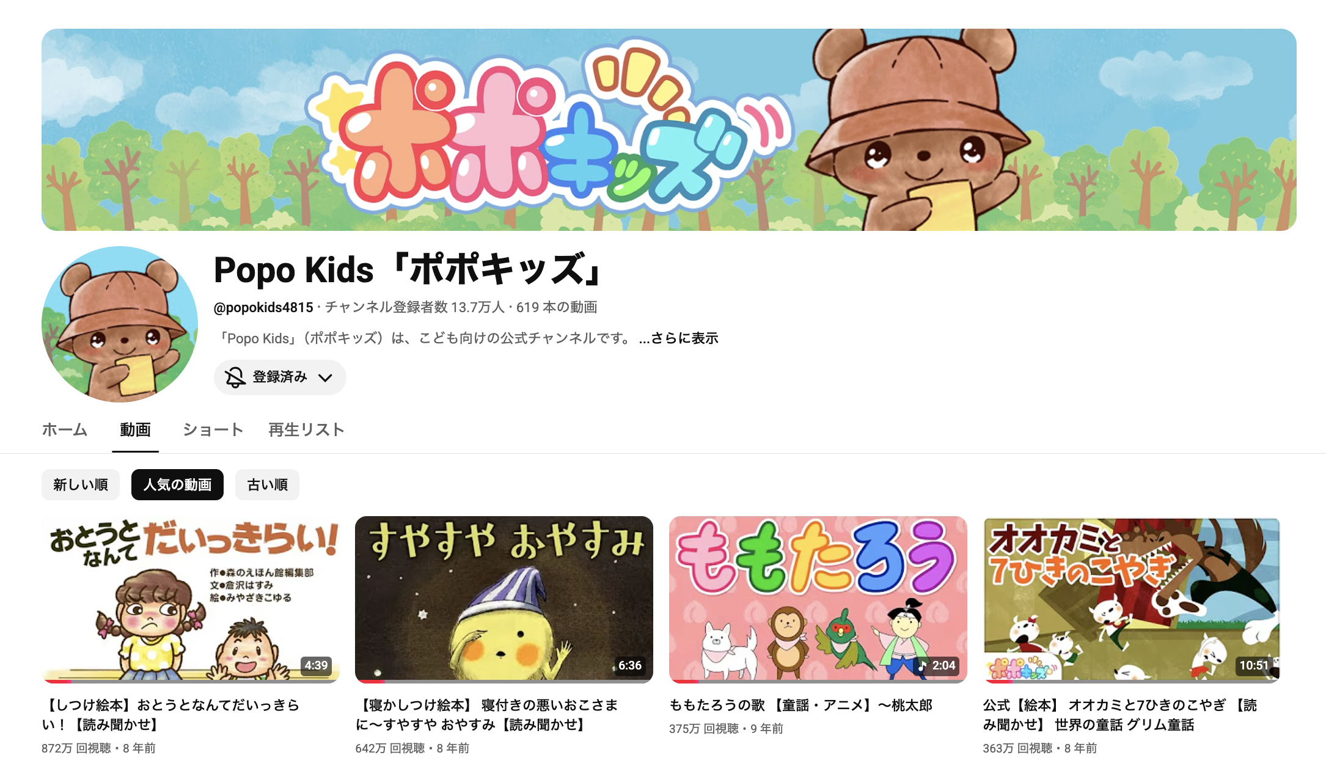
Task: Select the 古い順 sort chip
Action: coord(267,485)
